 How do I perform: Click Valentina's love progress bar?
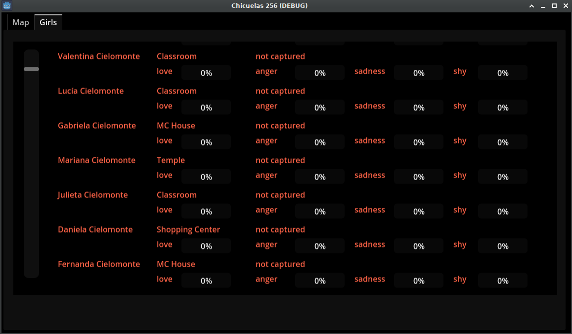pyautogui.click(x=206, y=73)
